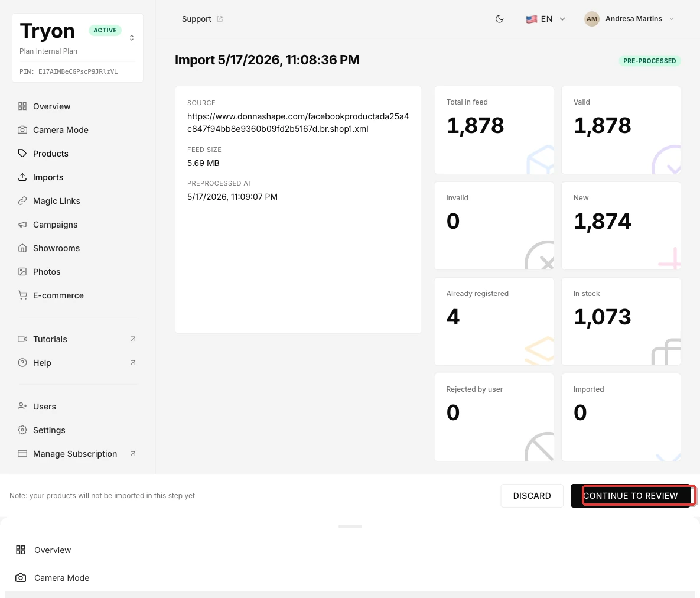The height and width of the screenshot is (598, 700).
Task: Open the Support link
Action: point(202,19)
